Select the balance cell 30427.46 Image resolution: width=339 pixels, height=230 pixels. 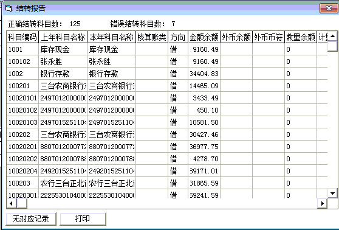[204, 134]
